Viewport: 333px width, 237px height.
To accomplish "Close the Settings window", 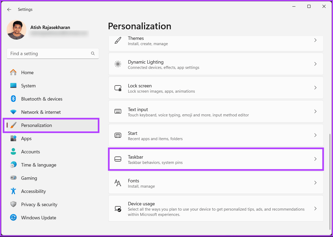I will pyautogui.click(x=324, y=7).
